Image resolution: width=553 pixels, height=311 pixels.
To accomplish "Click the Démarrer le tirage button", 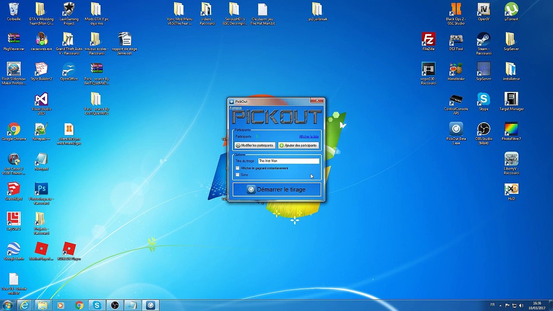I will click(277, 190).
